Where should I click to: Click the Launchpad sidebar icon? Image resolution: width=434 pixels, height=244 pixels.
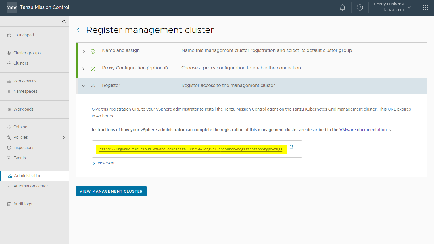pos(9,35)
